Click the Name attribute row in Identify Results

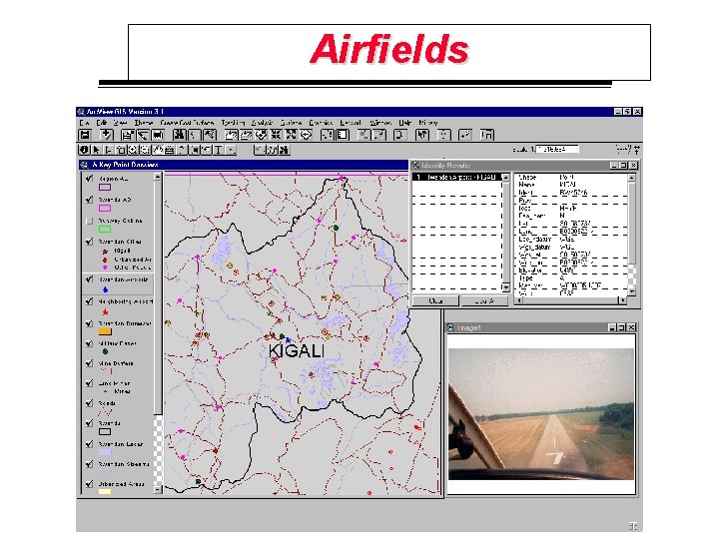[571, 185]
